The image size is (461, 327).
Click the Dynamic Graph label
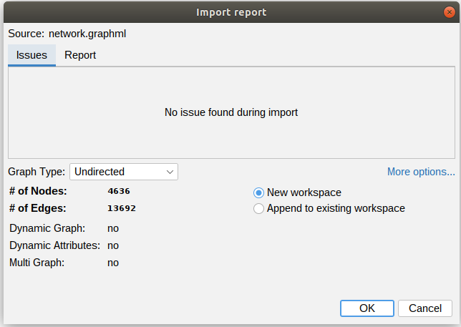(47, 228)
